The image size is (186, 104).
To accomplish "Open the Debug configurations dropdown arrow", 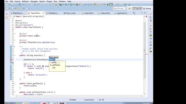I will pos(69,5).
